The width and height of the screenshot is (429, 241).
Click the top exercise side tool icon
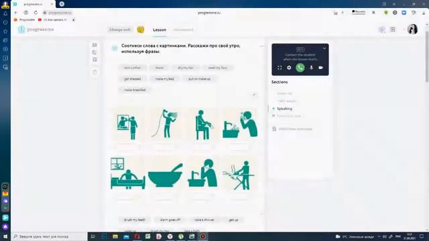point(95,45)
